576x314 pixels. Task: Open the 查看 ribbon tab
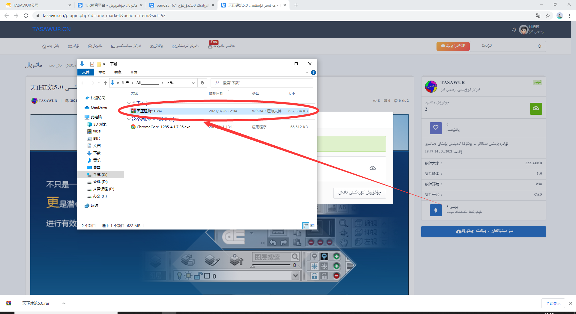point(133,73)
